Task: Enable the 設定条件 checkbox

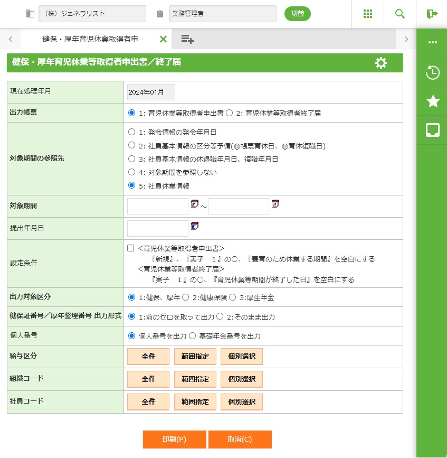Action: (131, 248)
